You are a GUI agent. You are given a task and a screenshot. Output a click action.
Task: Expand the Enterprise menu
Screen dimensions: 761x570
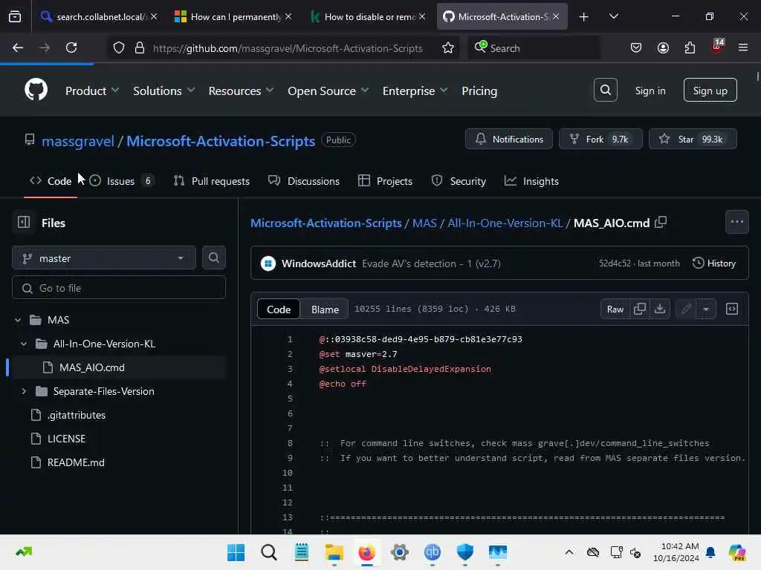point(415,91)
